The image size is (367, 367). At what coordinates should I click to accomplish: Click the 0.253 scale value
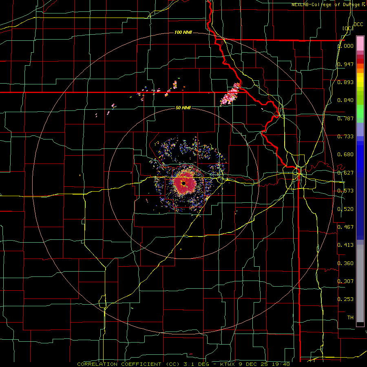point(345,299)
